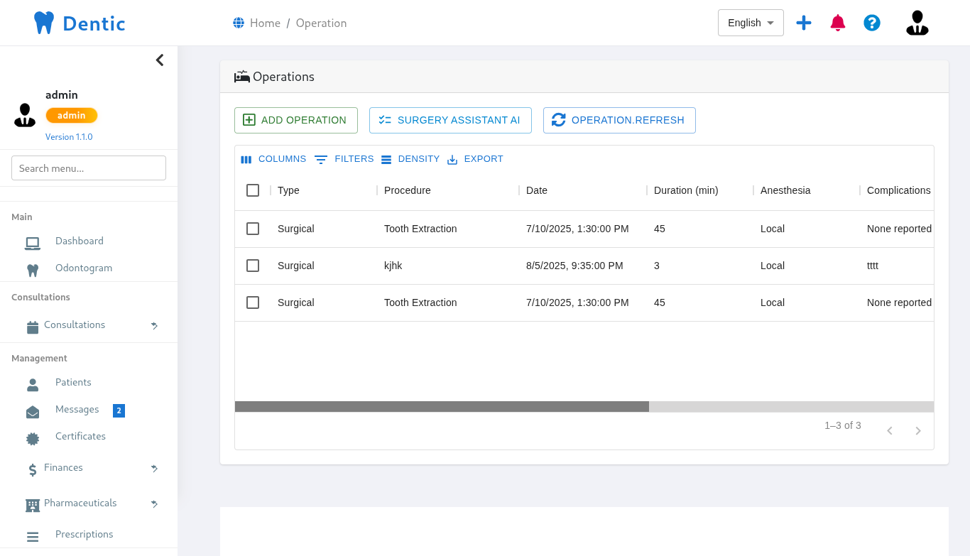Viewport: 970px width, 556px height.
Task: Check the box for the kjhk operation row
Action: [x=253, y=266]
